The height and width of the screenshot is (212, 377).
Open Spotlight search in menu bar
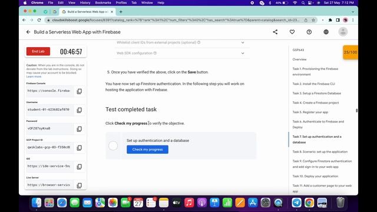coord(303,2)
